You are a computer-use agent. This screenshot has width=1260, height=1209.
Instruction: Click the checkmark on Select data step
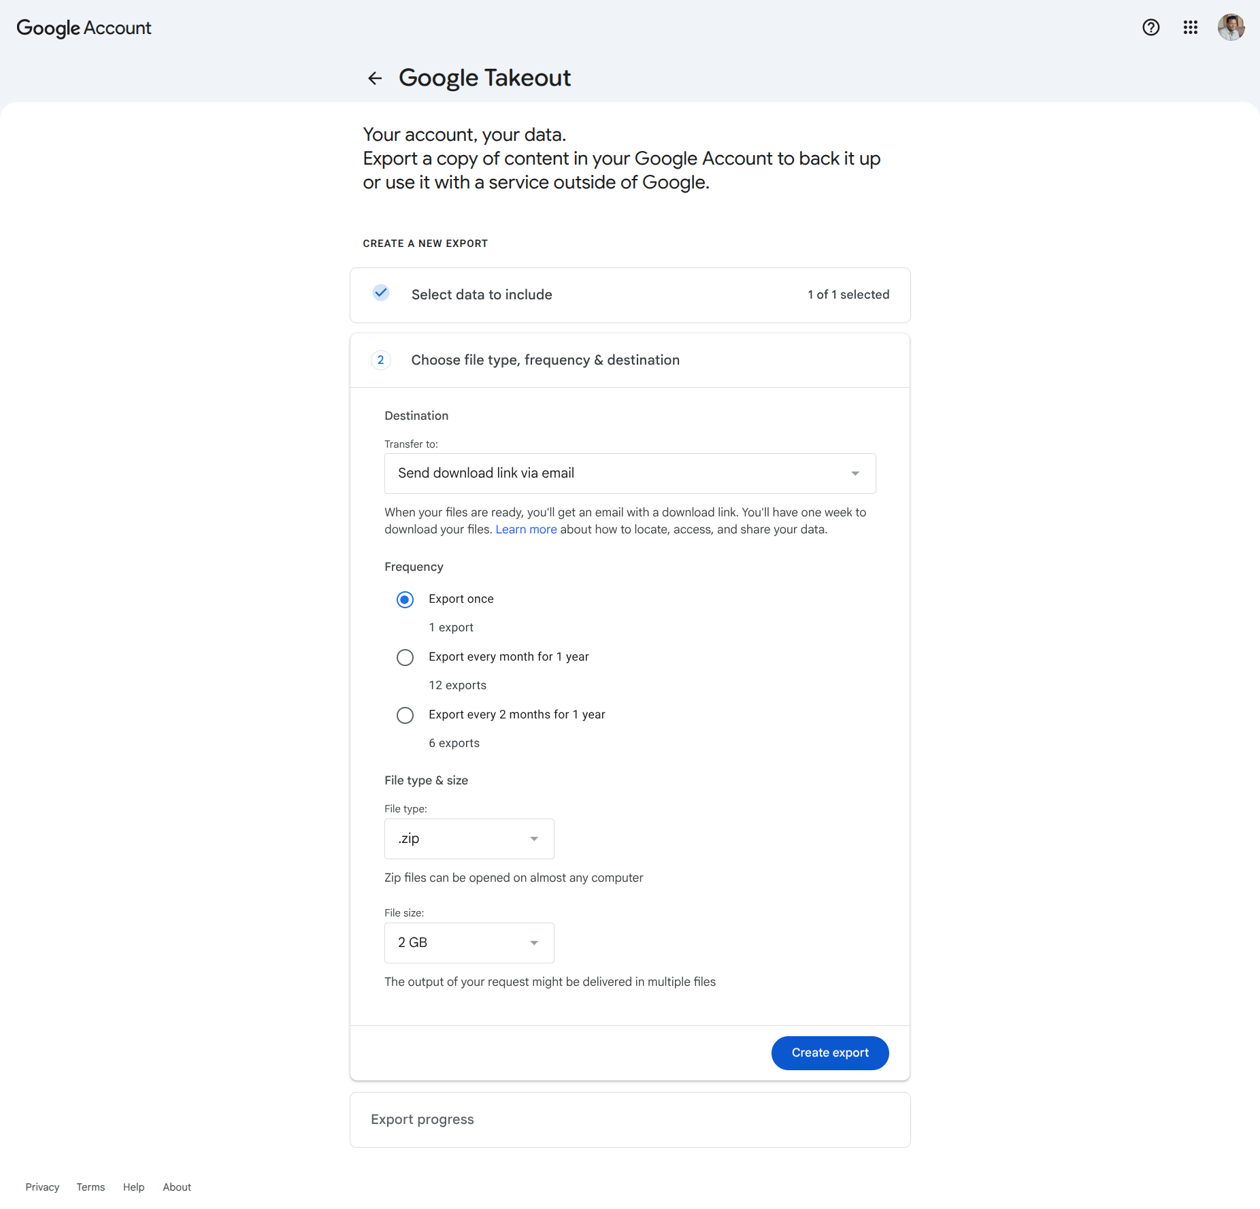pos(381,293)
